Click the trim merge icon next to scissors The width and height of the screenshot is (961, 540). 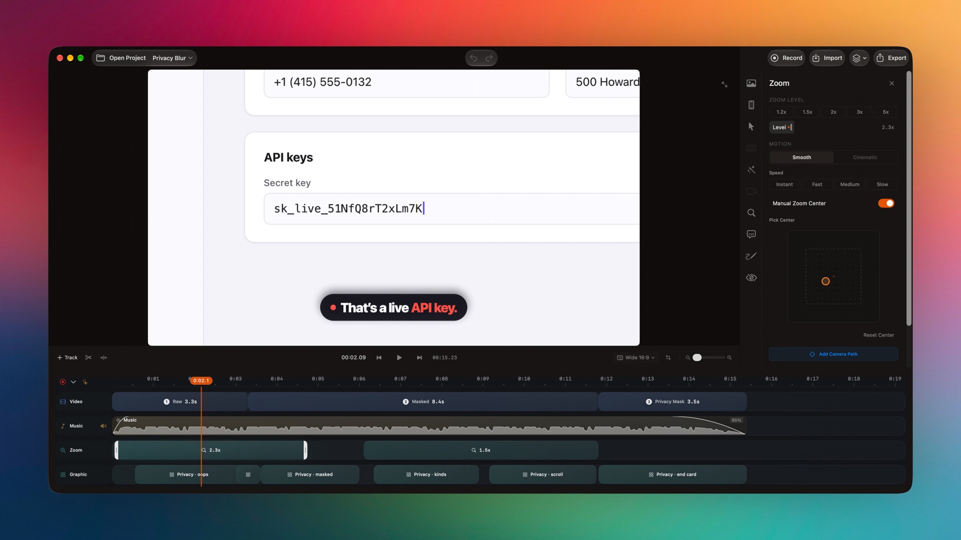(x=104, y=357)
